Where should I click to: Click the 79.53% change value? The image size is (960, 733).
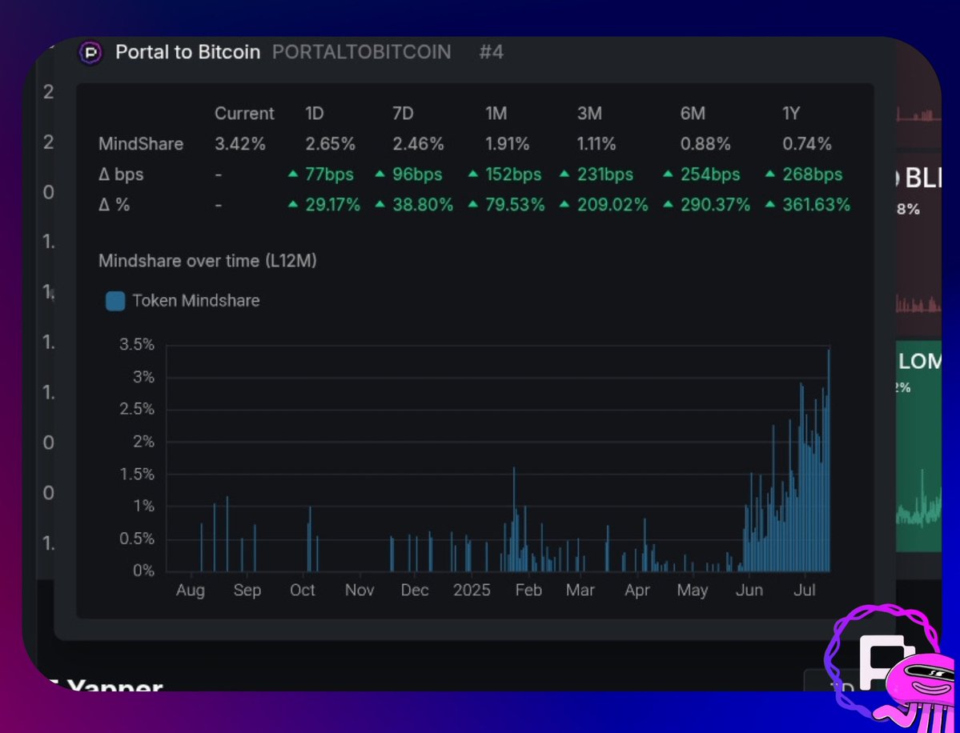(x=515, y=204)
